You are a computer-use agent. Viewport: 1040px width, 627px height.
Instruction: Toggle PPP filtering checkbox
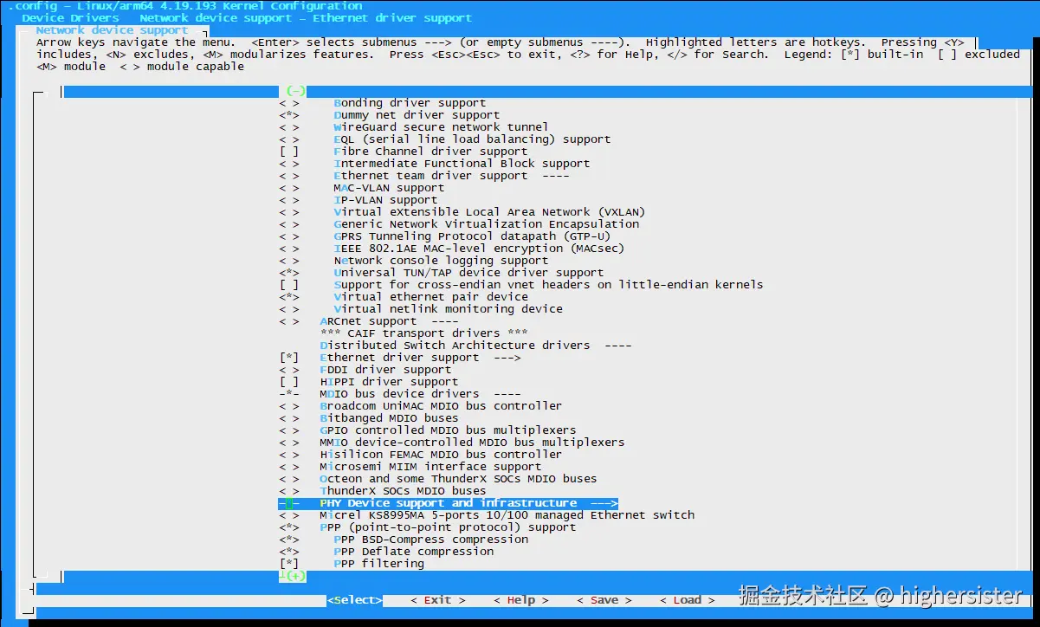[289, 564]
